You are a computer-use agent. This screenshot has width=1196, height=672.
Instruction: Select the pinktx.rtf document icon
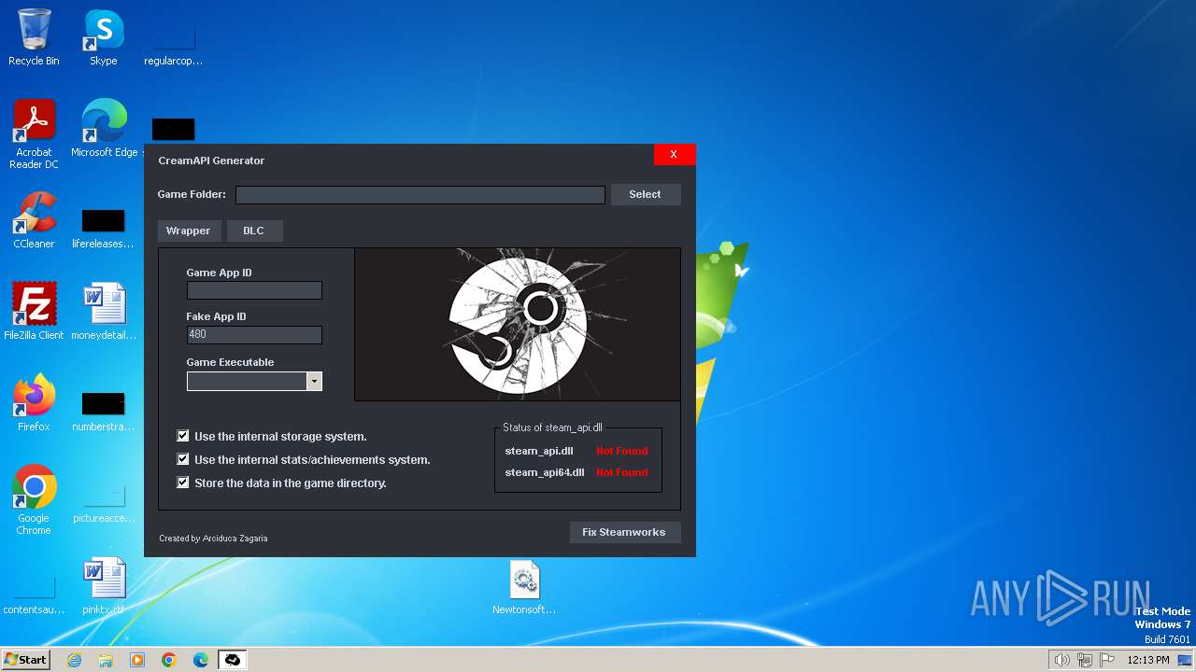[x=104, y=586]
